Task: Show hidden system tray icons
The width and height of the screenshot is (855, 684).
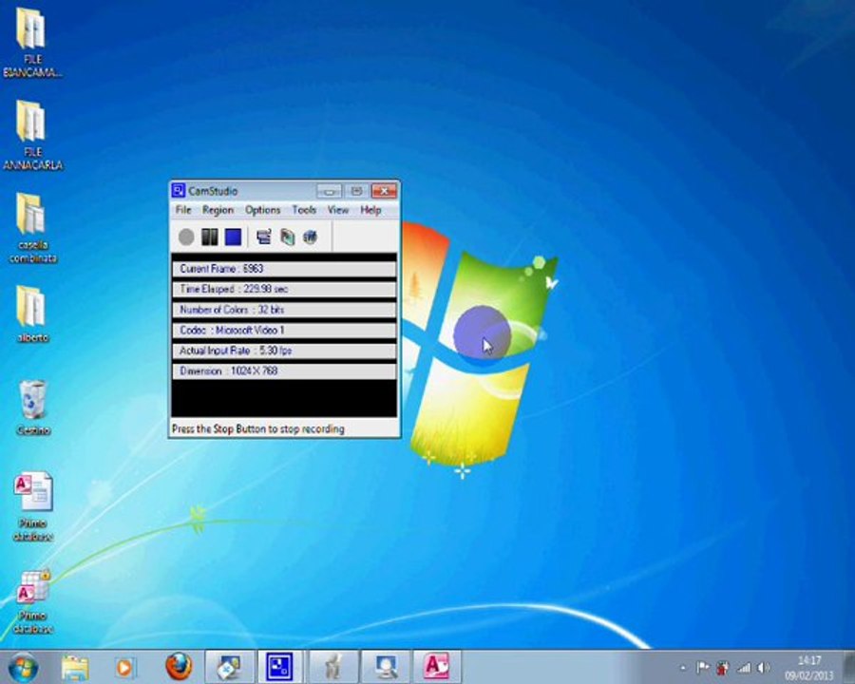Action: [682, 668]
